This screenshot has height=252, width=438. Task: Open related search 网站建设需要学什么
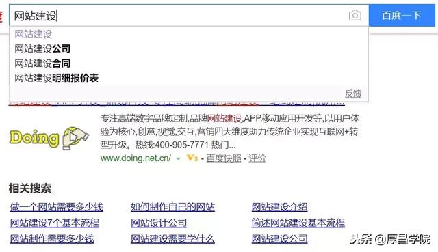click(172, 239)
